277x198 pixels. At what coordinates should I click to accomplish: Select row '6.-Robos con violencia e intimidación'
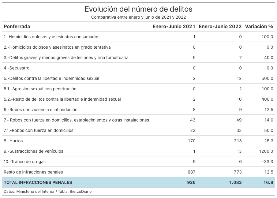coord(138,110)
